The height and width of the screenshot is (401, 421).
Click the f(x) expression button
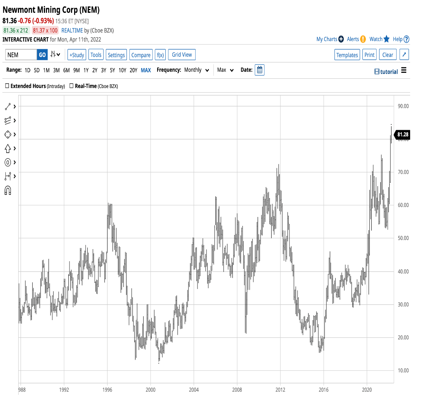pos(160,55)
